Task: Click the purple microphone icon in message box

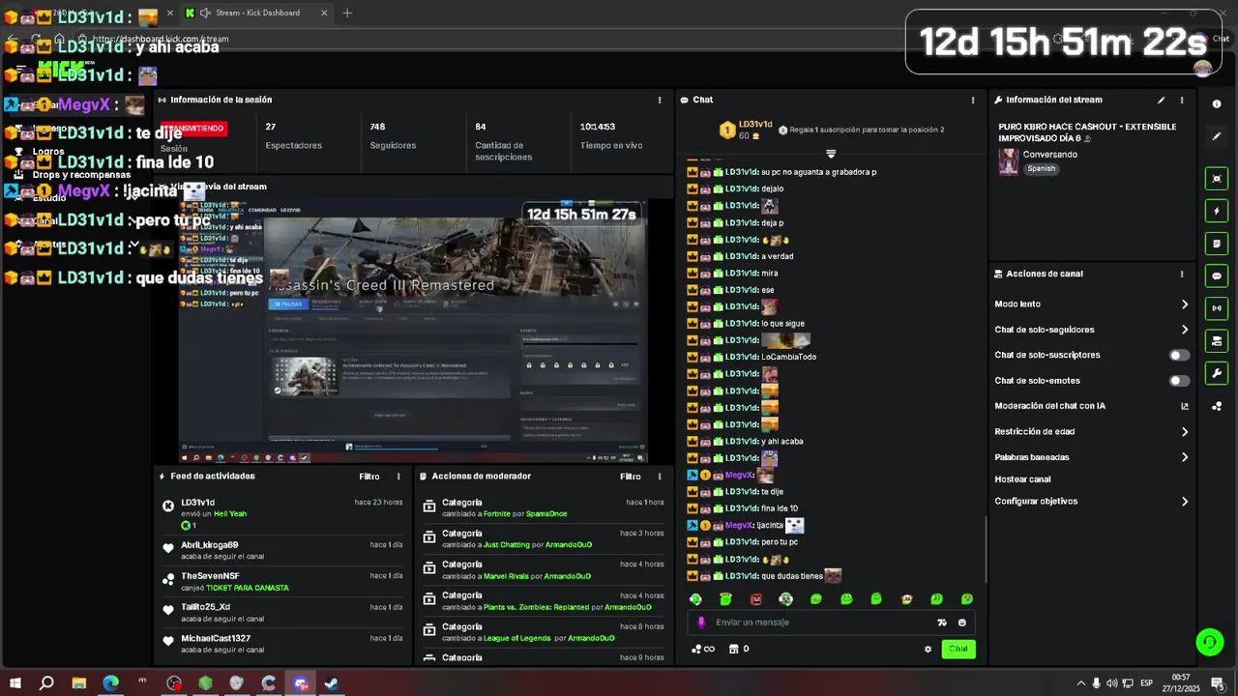Action: coord(701,623)
